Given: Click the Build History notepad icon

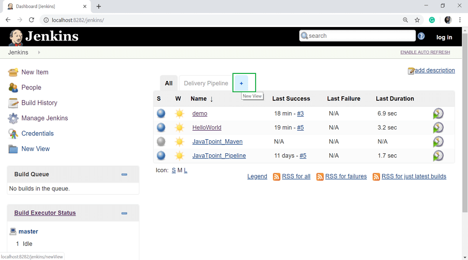Looking at the screenshot, I should point(13,102).
